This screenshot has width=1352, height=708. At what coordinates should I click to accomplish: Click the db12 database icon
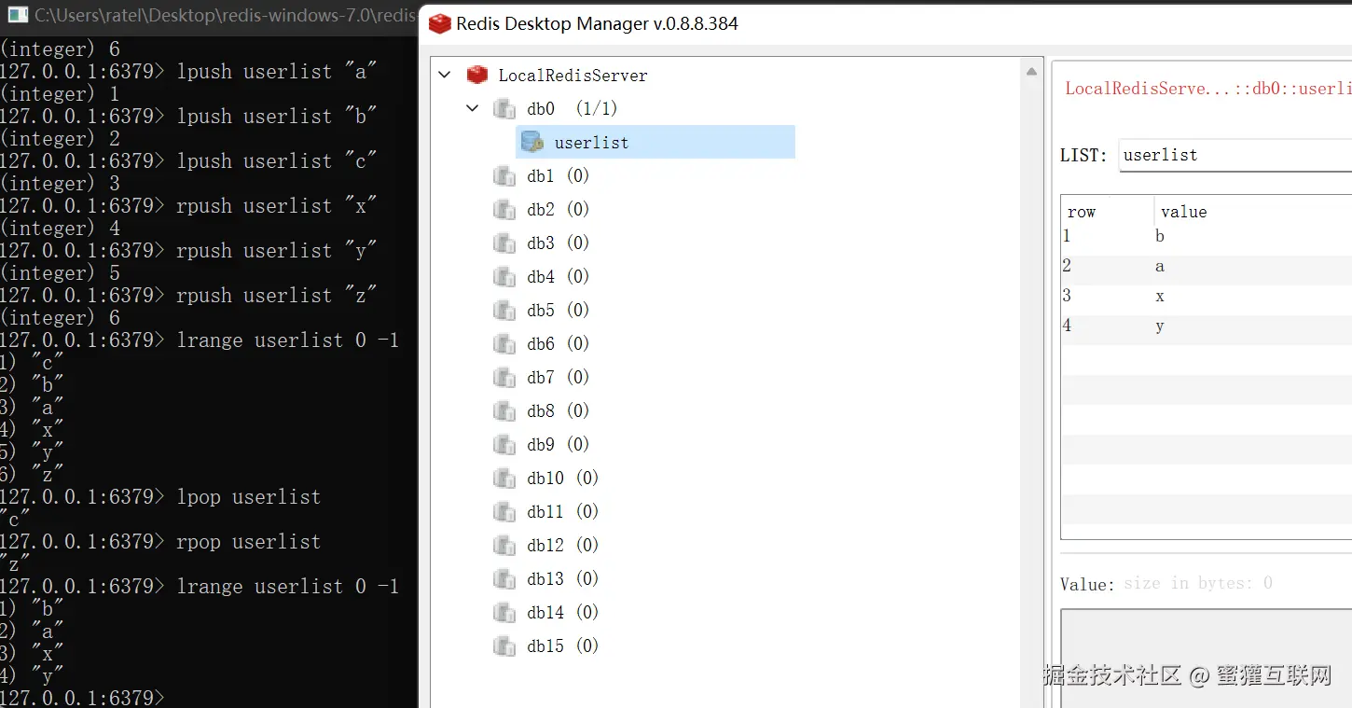(x=504, y=546)
